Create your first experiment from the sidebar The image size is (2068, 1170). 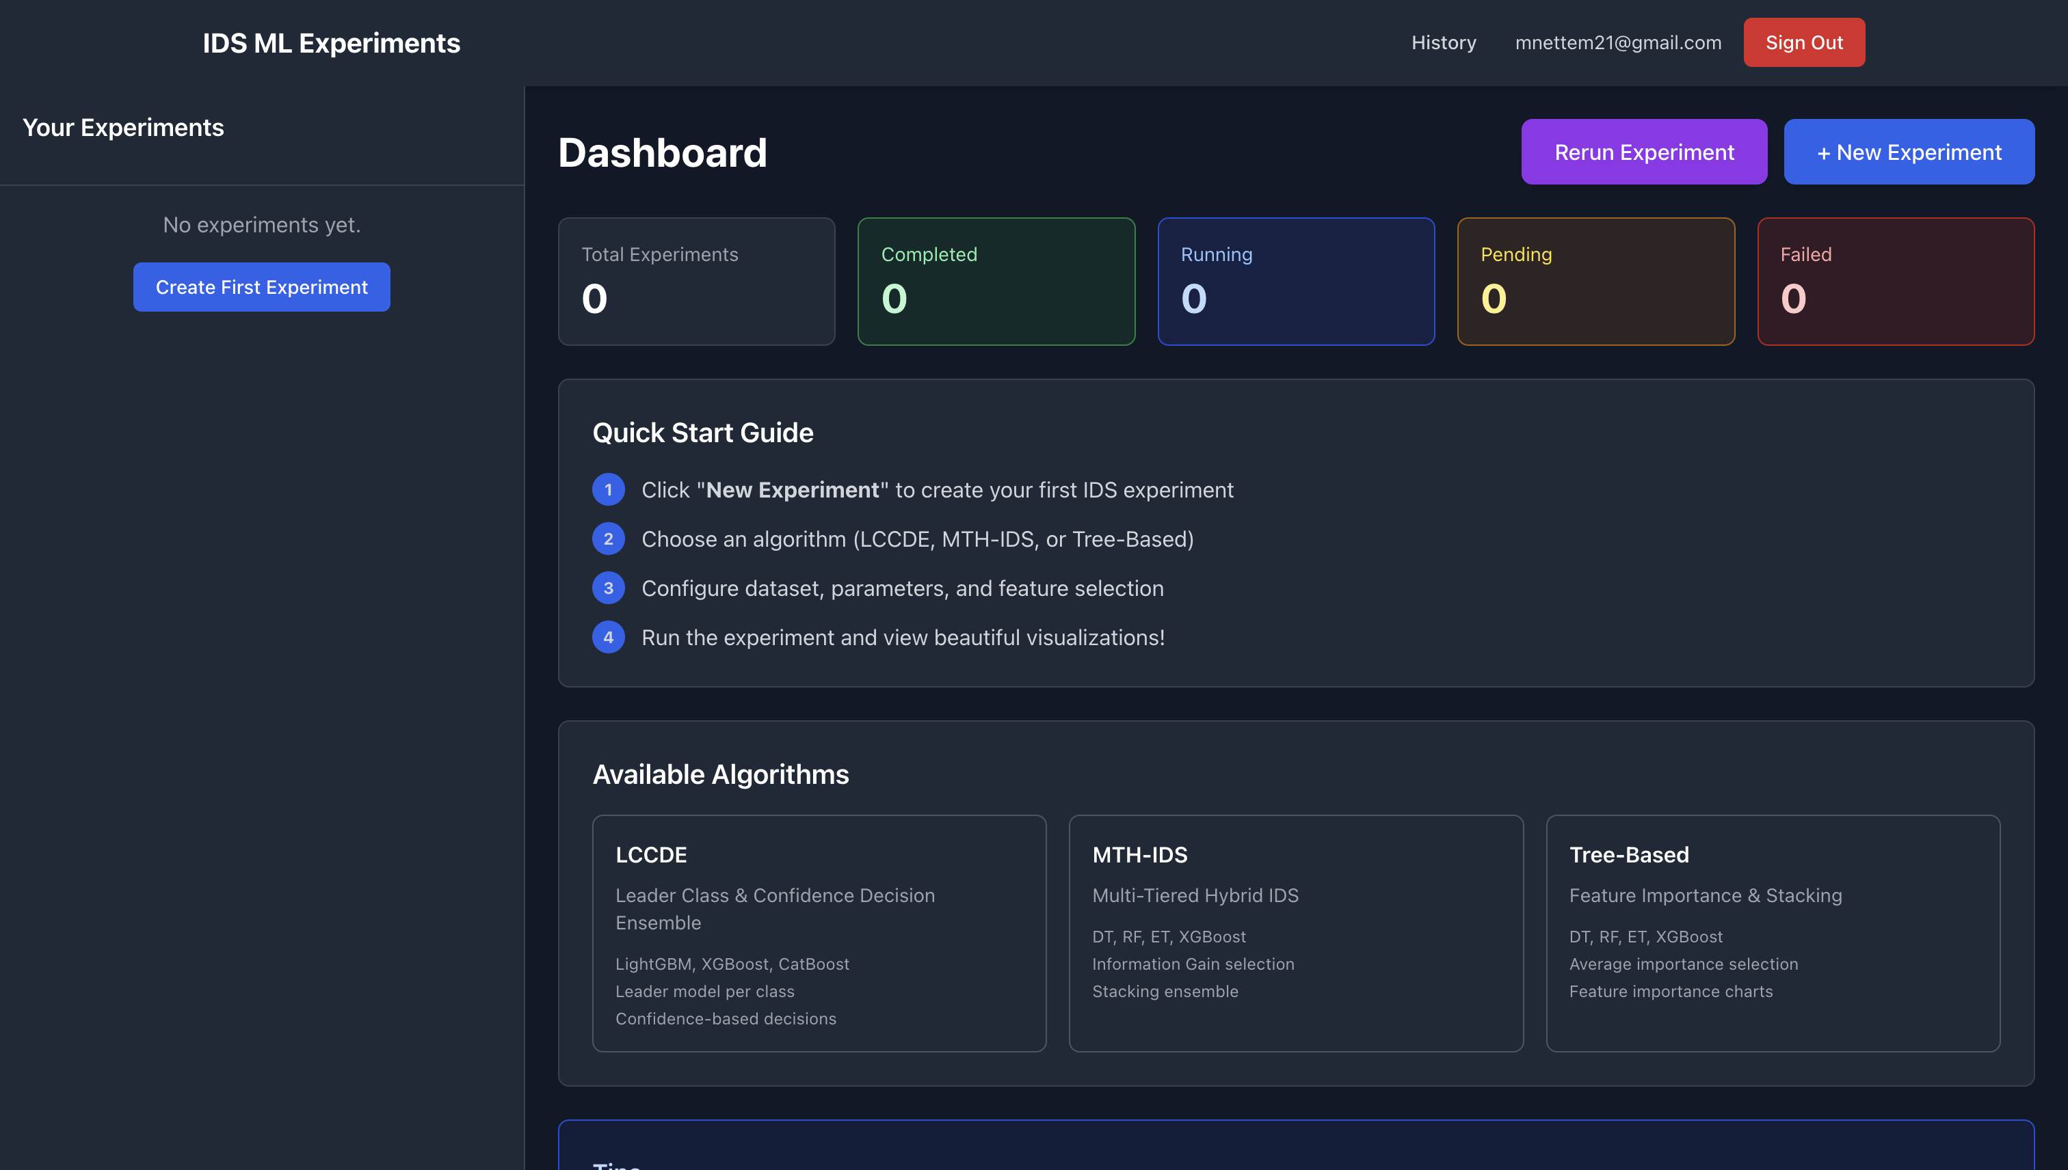point(261,286)
